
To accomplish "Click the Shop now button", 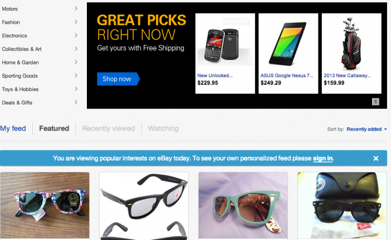I will [x=118, y=79].
